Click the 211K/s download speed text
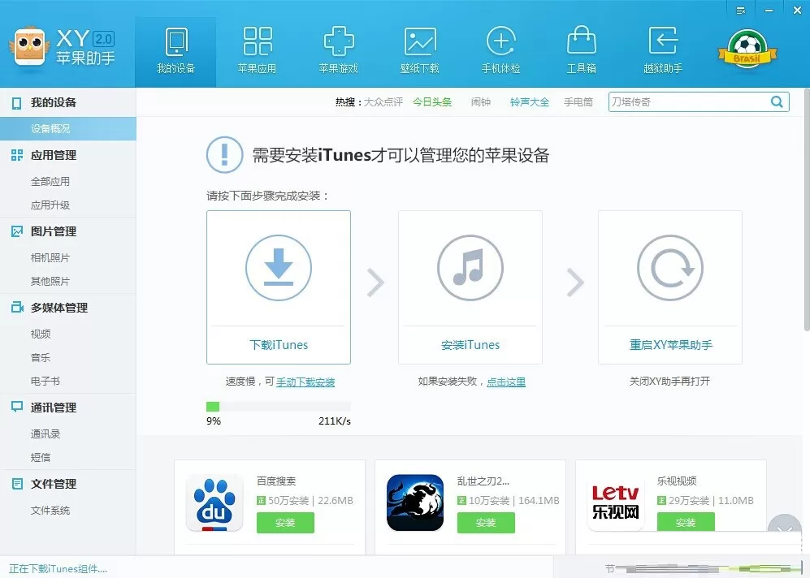The width and height of the screenshot is (810, 578). click(334, 421)
